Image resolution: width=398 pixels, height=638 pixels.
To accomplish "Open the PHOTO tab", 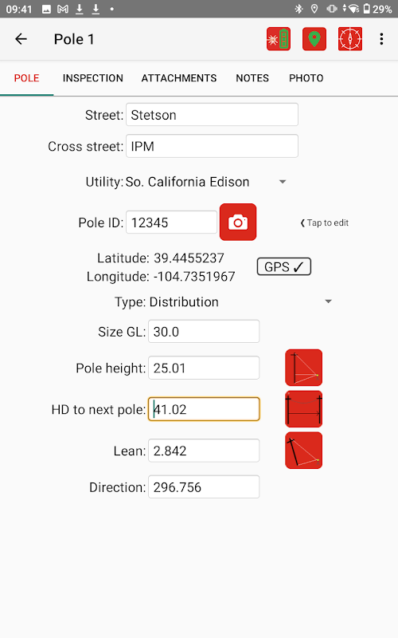I will [x=306, y=78].
